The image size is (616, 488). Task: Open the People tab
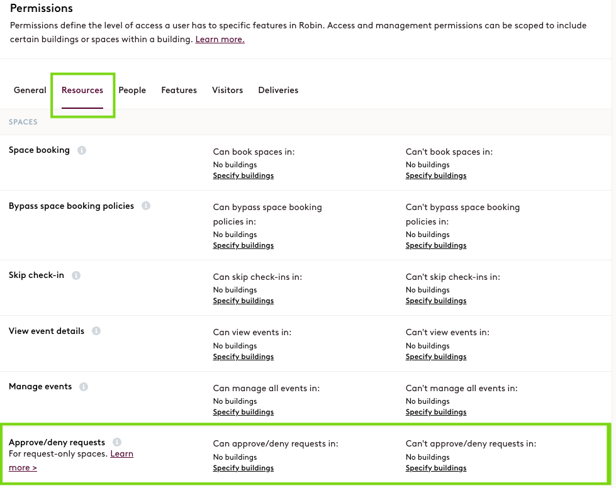point(132,91)
